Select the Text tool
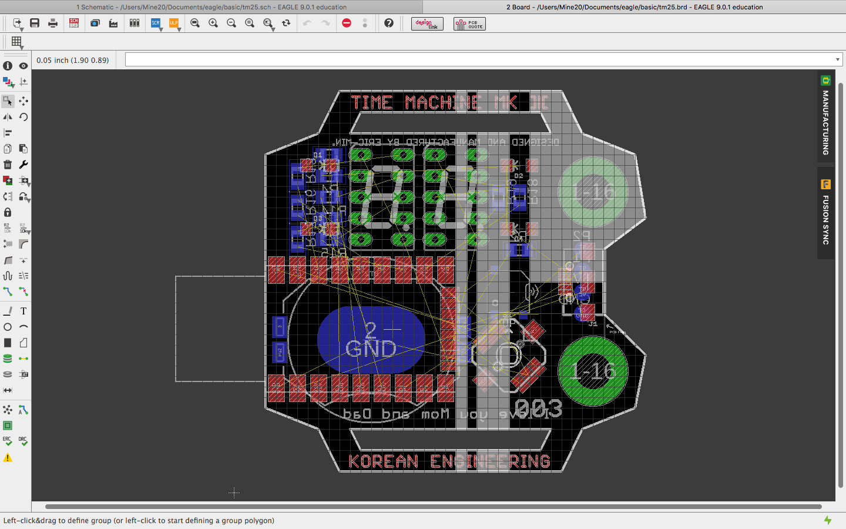 click(23, 311)
